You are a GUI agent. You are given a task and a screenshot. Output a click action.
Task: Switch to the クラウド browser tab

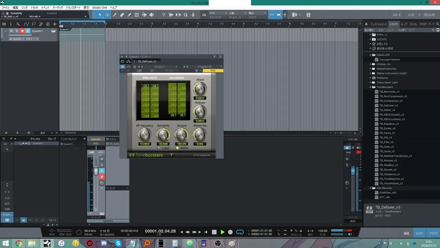tap(423, 24)
